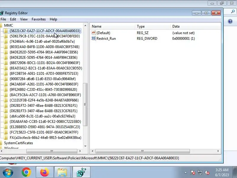This screenshot has height=178, width=237.
Task: Select key {E12BBB5D-D59D-4E61-947A-301D25AE8C23}
Action: [x=45, y=127]
